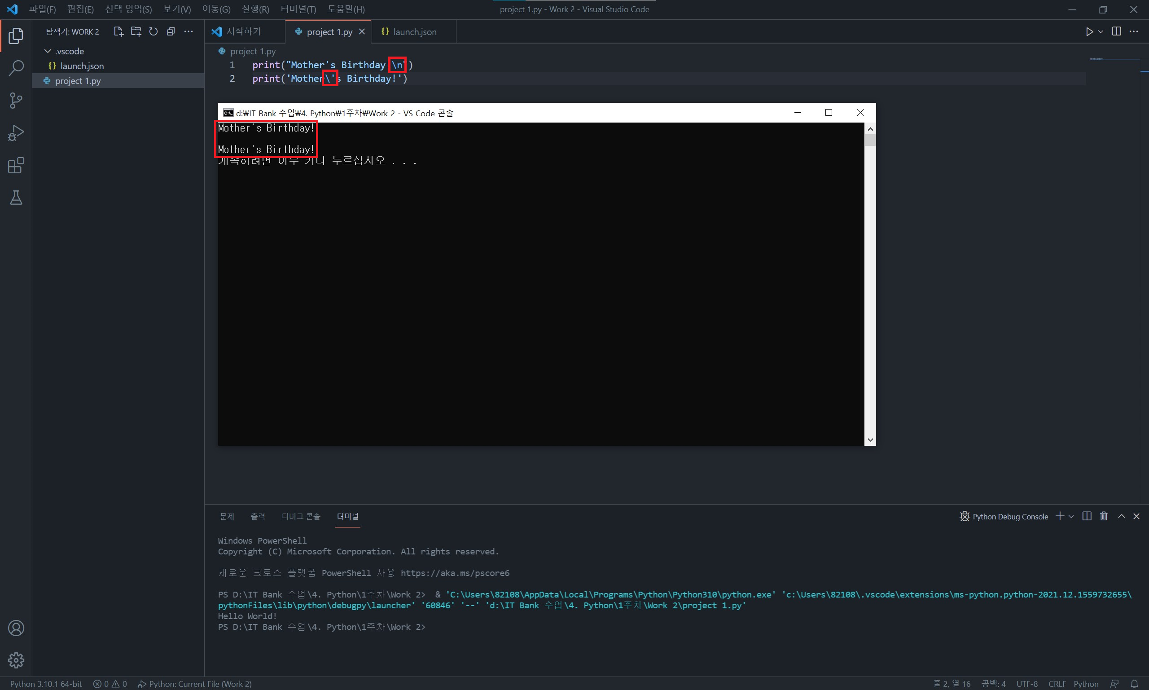The image size is (1149, 690).
Task: Open run button dropdown arrow
Action: (1101, 31)
